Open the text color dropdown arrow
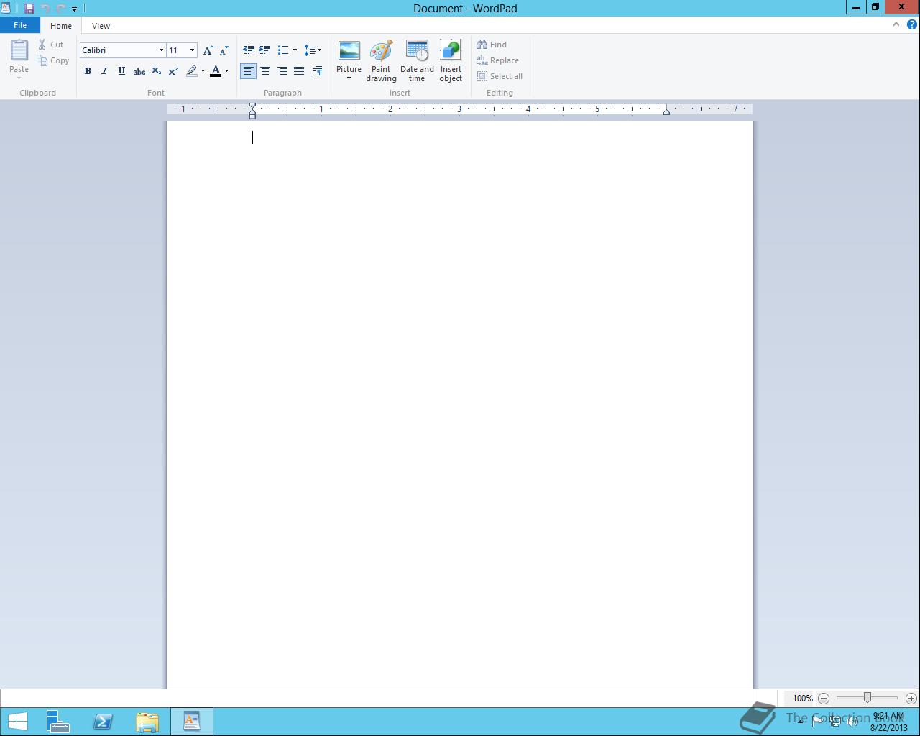Viewport: 920px width, 736px height. click(226, 71)
